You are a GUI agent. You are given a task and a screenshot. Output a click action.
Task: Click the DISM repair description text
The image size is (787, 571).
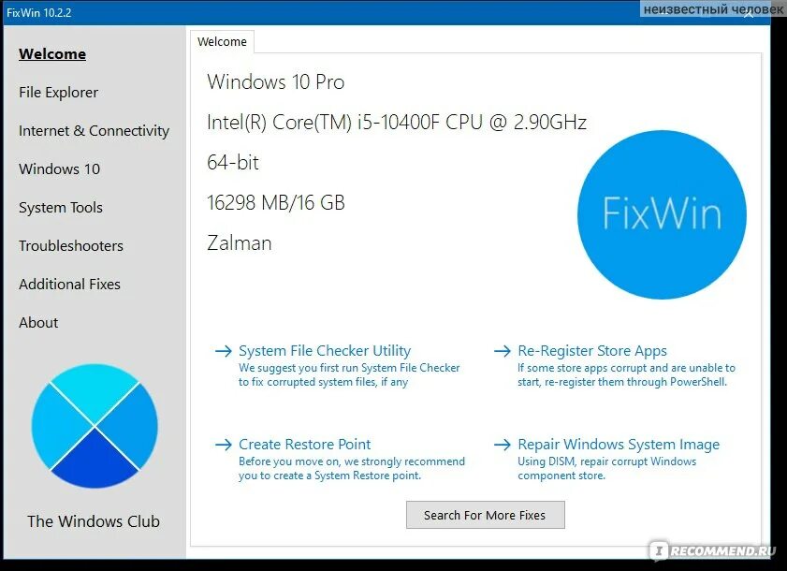coord(606,468)
